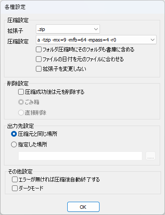Click the 各種設定 dialog title bar

[82, 7]
